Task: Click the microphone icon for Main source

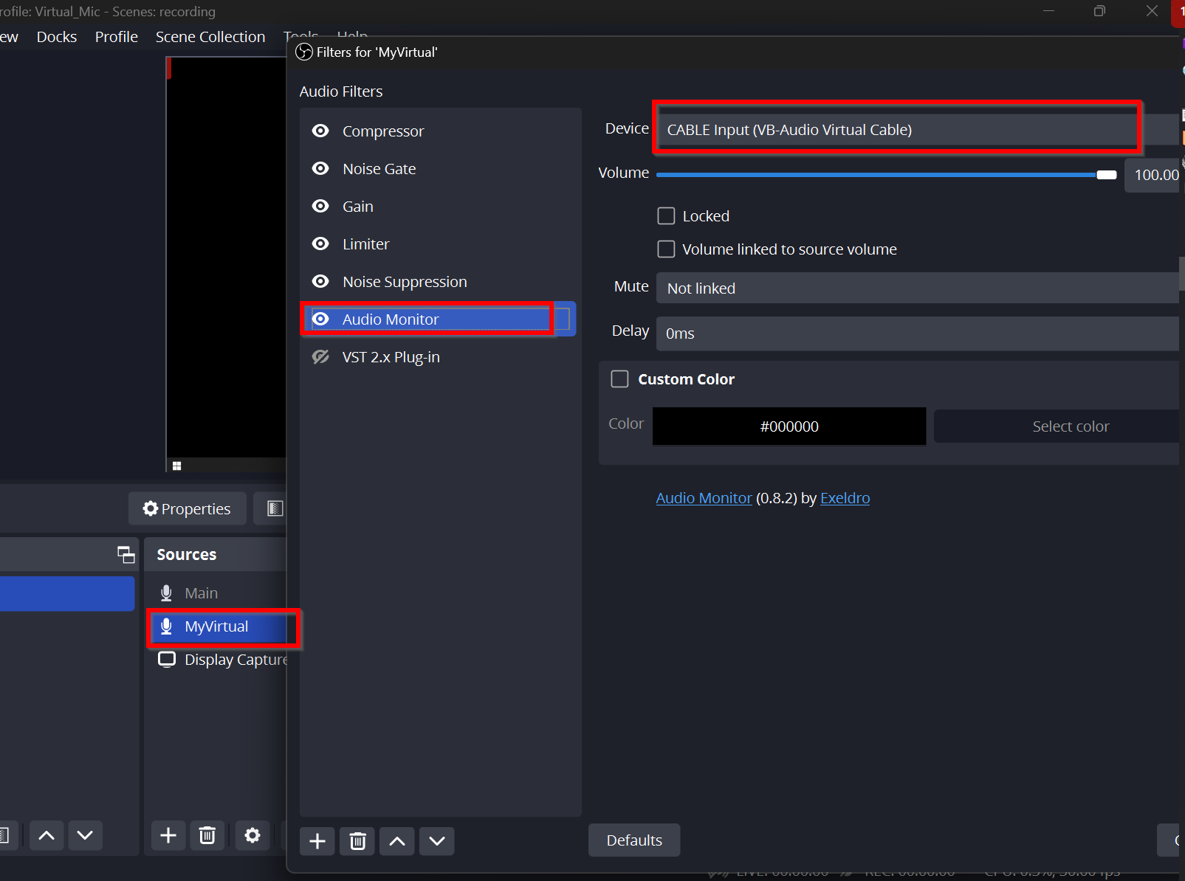Action: click(167, 593)
